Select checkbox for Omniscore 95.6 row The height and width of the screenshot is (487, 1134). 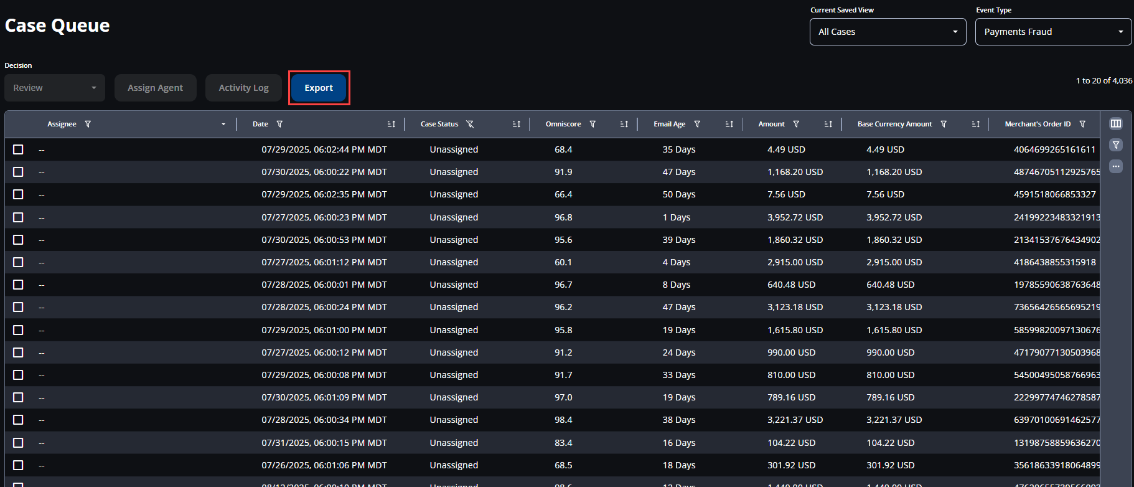pos(18,240)
